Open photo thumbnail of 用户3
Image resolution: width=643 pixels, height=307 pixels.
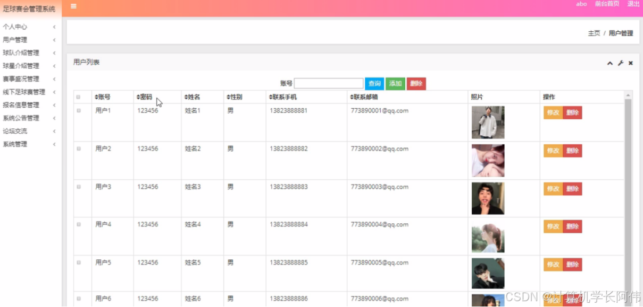coord(488,198)
